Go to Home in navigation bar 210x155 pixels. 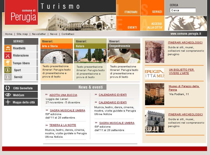click(x=9, y=34)
